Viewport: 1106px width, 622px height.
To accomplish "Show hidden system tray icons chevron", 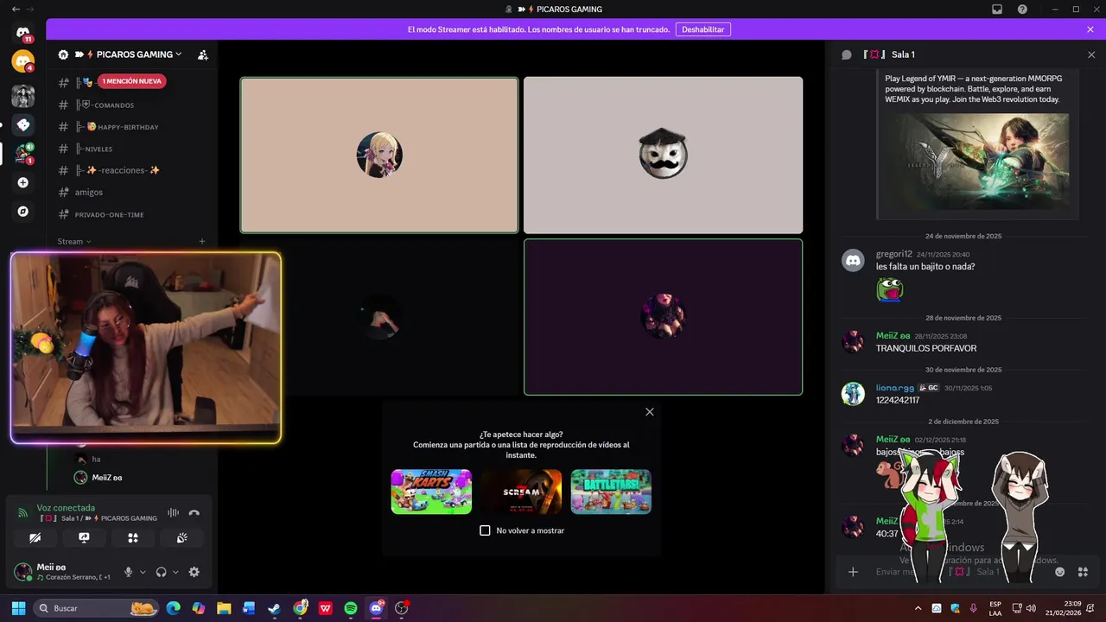I will [x=918, y=608].
